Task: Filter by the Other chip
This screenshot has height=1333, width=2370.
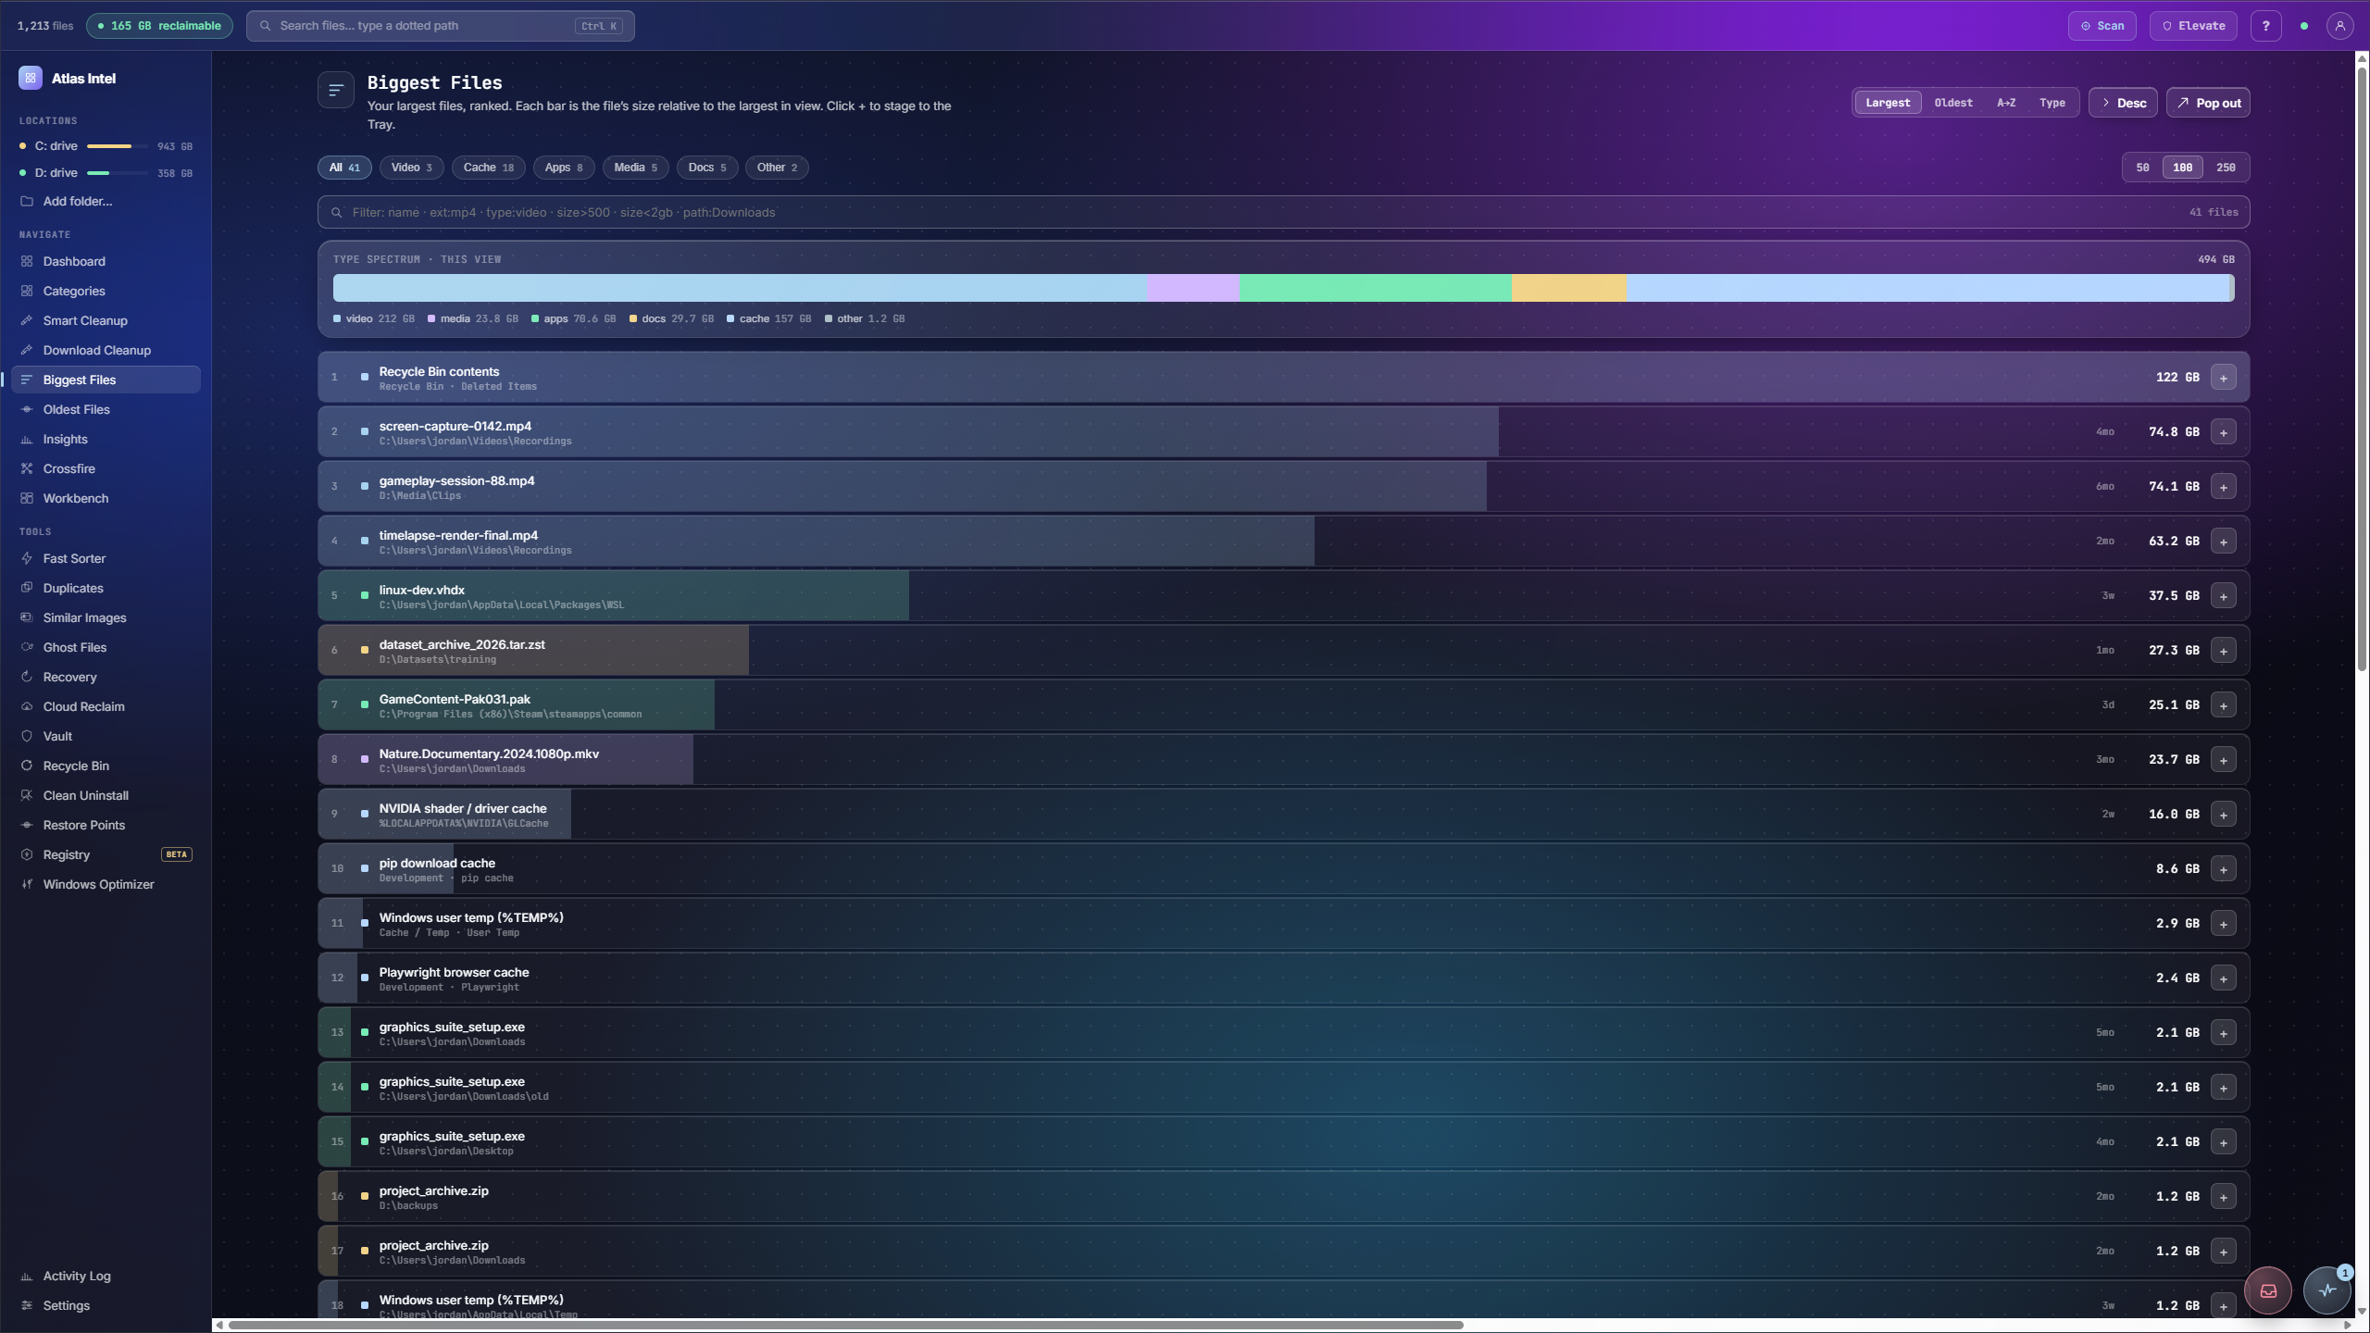Action: click(x=776, y=168)
